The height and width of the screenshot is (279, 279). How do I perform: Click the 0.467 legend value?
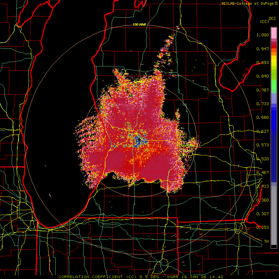click(x=263, y=173)
